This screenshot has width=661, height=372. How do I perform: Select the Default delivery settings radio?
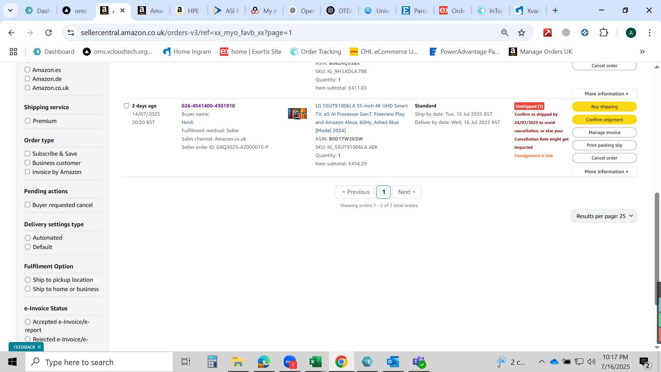pos(28,247)
